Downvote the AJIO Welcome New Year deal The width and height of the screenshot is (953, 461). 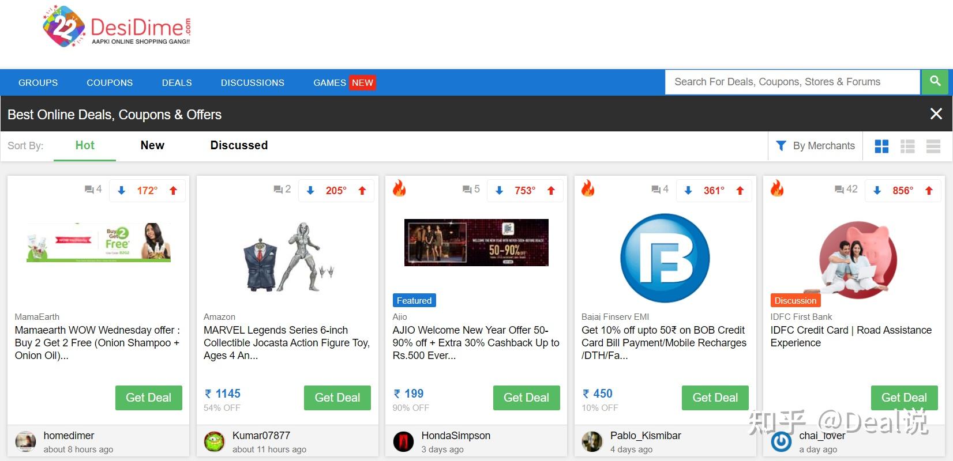tap(499, 191)
